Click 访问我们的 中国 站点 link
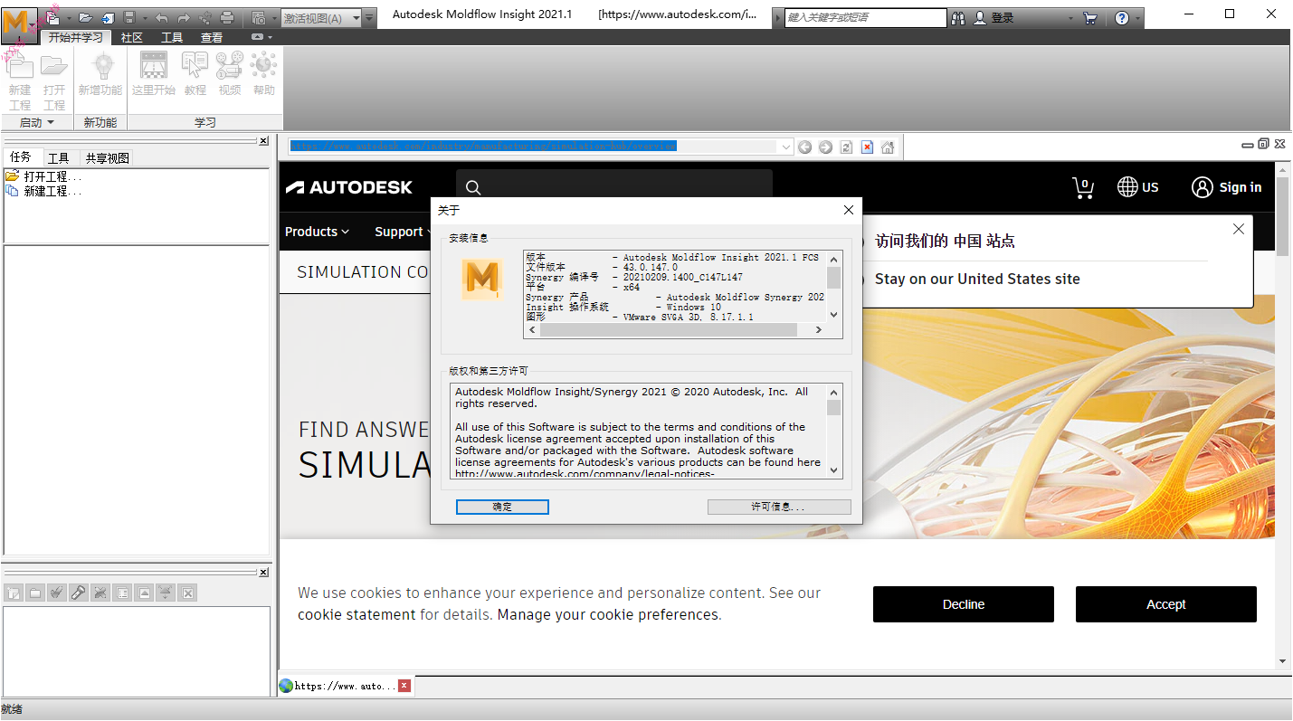The width and height of the screenshot is (1293, 721). pos(945,241)
